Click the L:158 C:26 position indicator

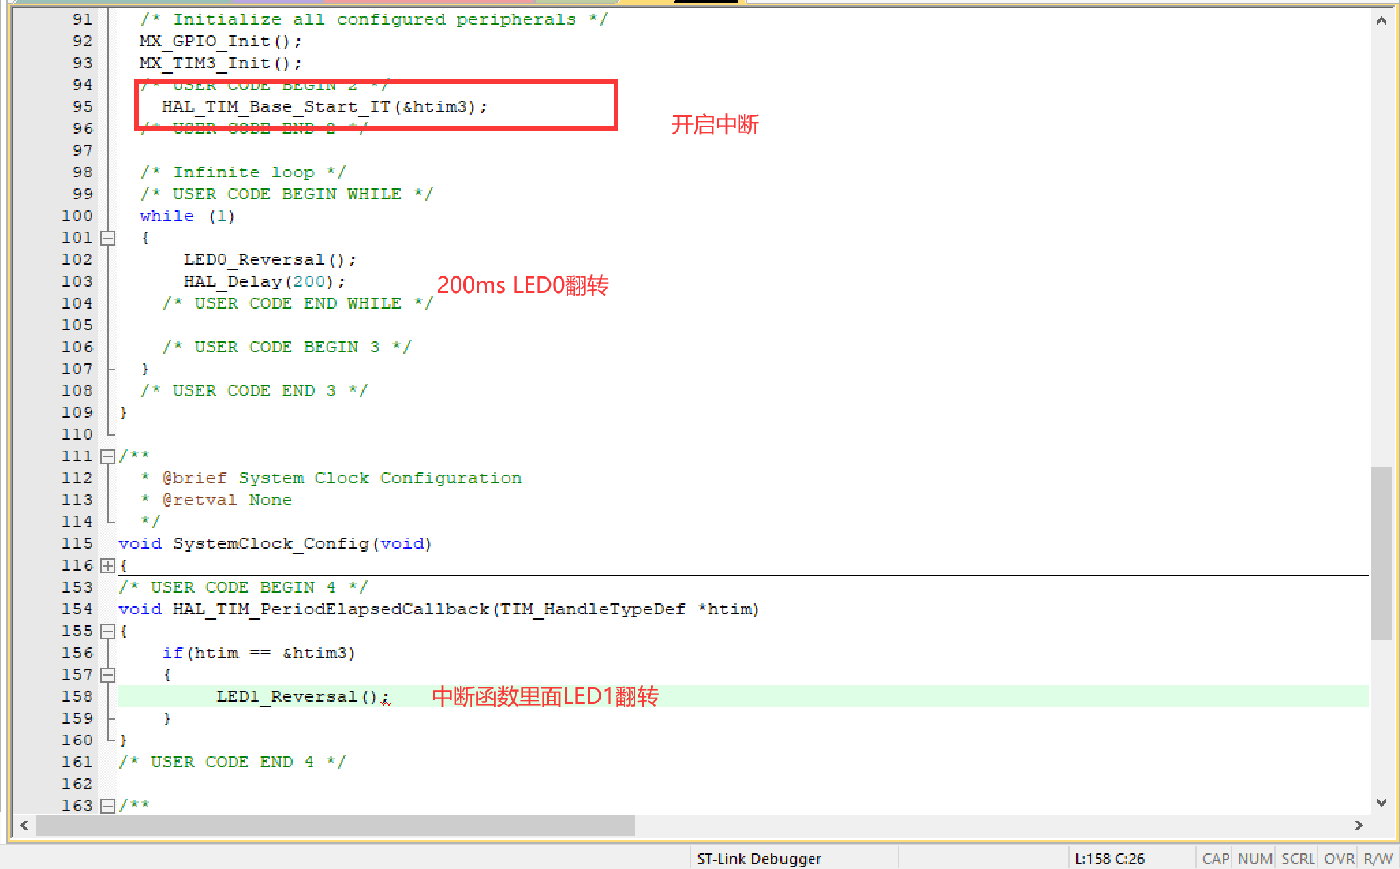(x=1111, y=858)
